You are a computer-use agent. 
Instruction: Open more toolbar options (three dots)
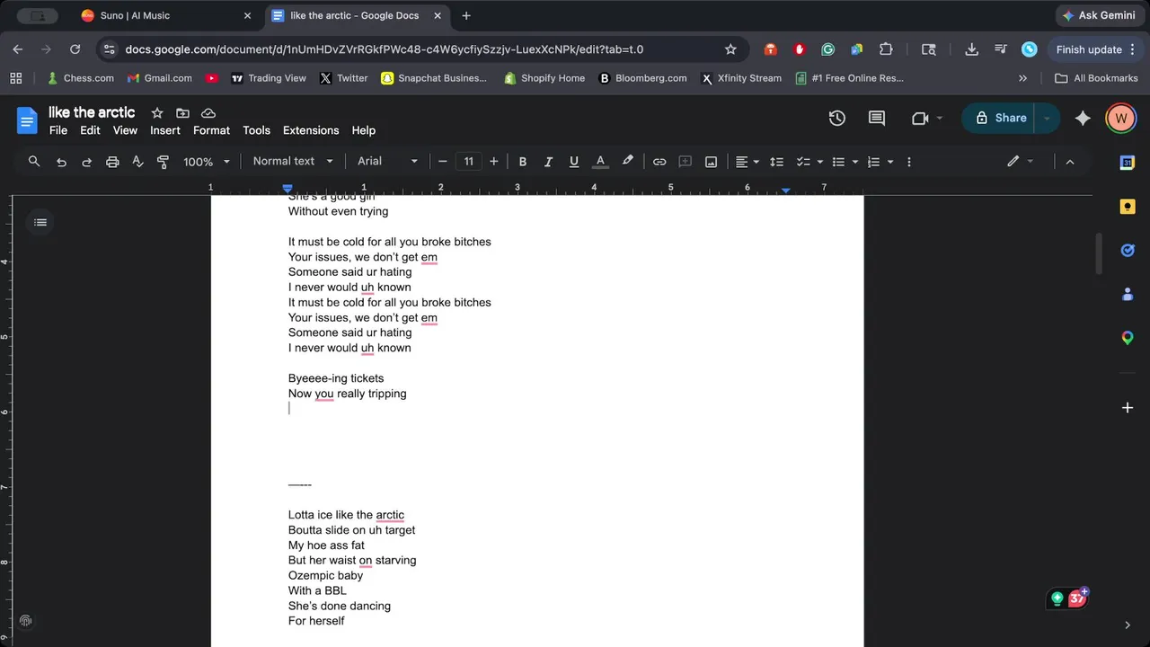pos(909,162)
